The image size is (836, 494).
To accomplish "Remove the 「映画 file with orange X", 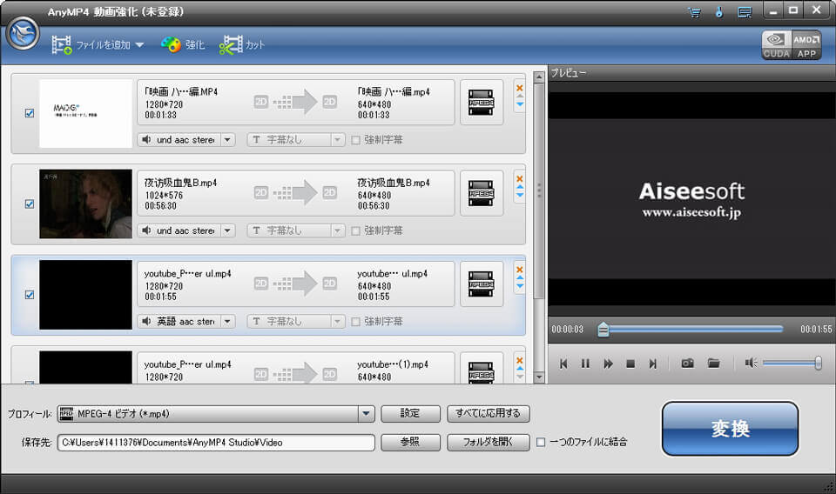I will pos(519,88).
